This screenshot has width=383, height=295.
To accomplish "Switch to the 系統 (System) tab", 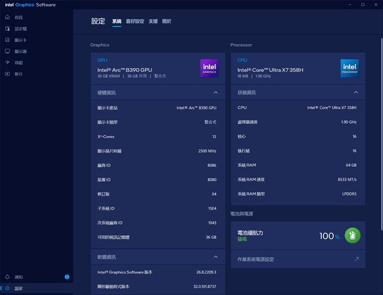I will [117, 22].
